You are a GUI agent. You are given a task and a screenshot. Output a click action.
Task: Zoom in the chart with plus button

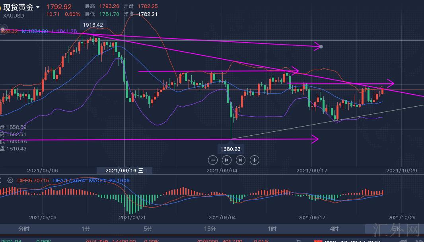(x=255, y=160)
